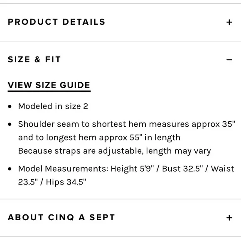
Task: Select the Modeled in size 2 text
Action: (53, 106)
